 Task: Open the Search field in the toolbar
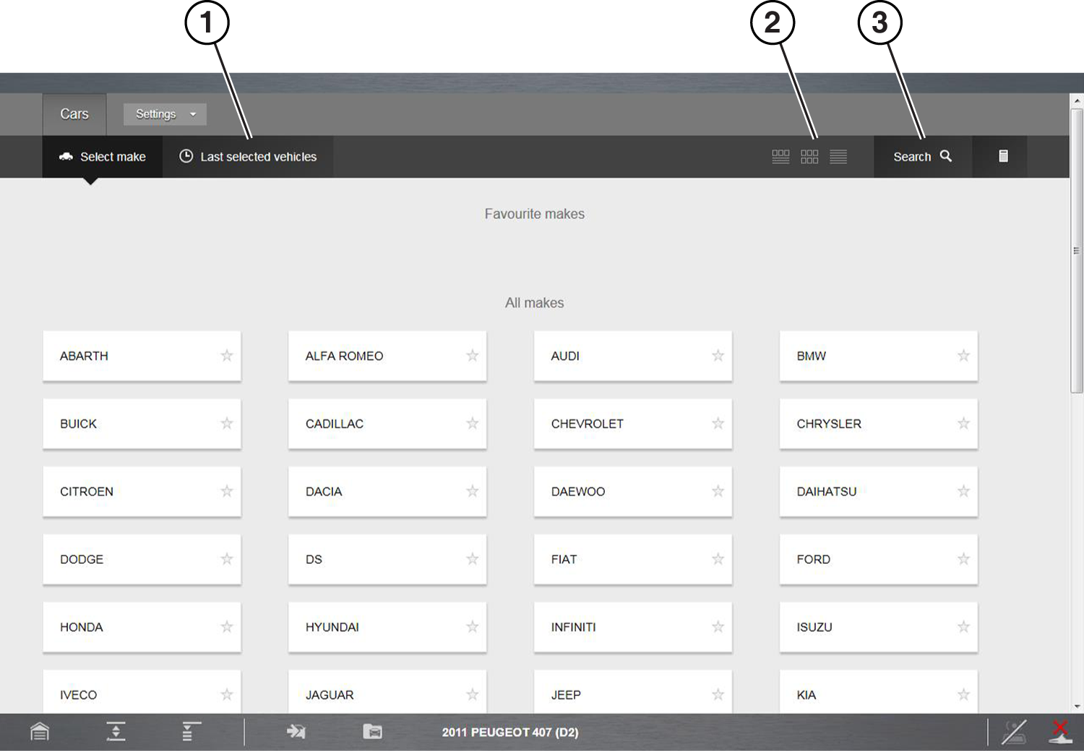(922, 157)
